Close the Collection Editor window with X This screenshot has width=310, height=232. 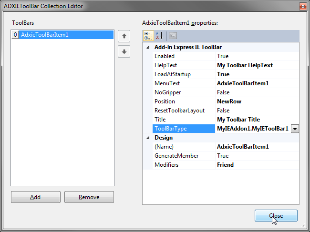(302, 6)
